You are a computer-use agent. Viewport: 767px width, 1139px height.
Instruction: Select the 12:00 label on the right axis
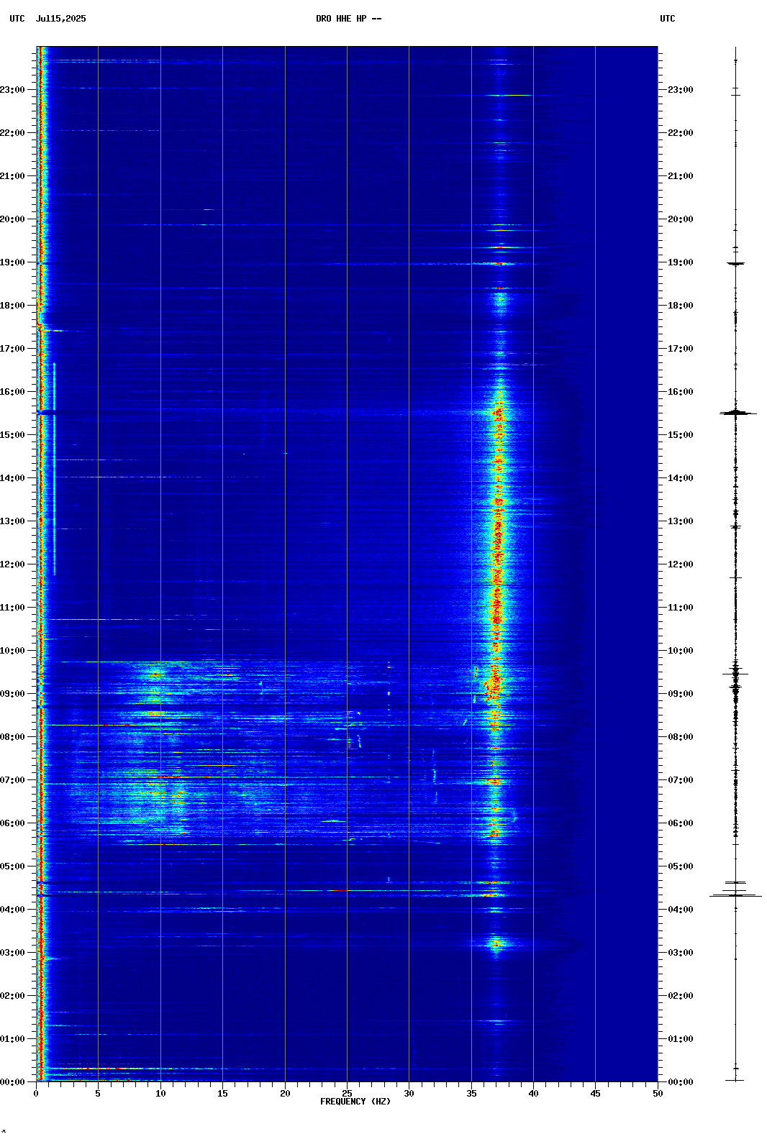(681, 564)
